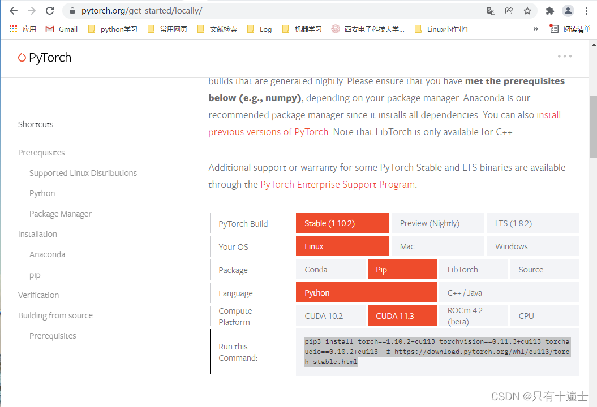
Task: Select Preview (Nightly) build
Action: coord(438,223)
